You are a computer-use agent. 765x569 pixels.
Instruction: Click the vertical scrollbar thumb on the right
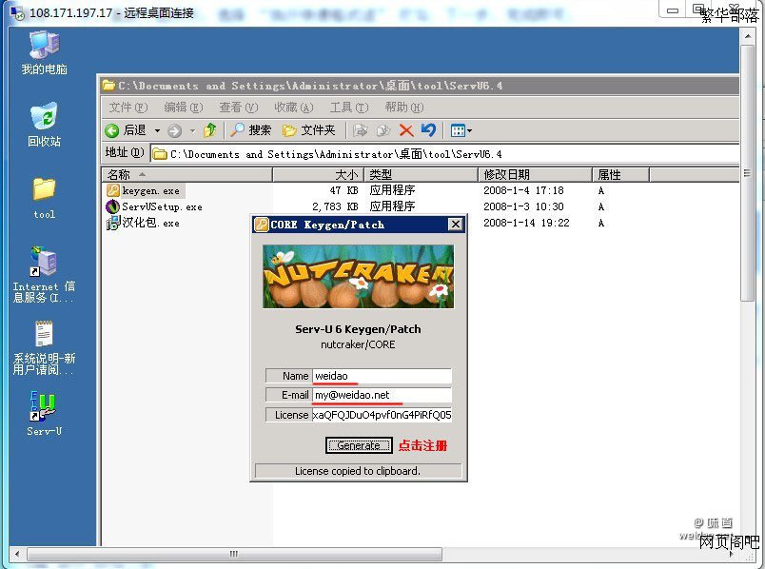tap(748, 173)
